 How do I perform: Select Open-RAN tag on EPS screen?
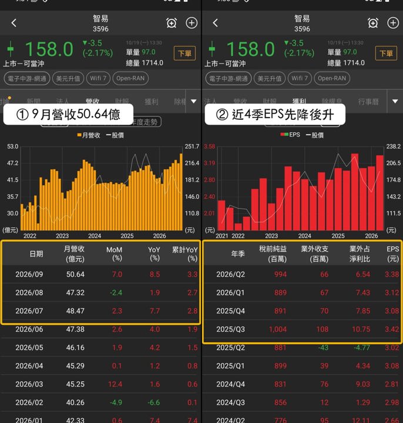coord(332,79)
